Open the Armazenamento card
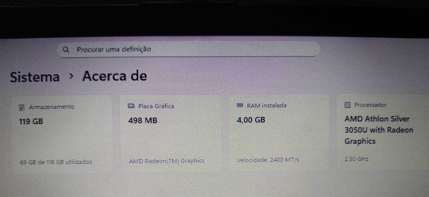Image resolution: width=429 pixels, height=197 pixels. point(62,134)
